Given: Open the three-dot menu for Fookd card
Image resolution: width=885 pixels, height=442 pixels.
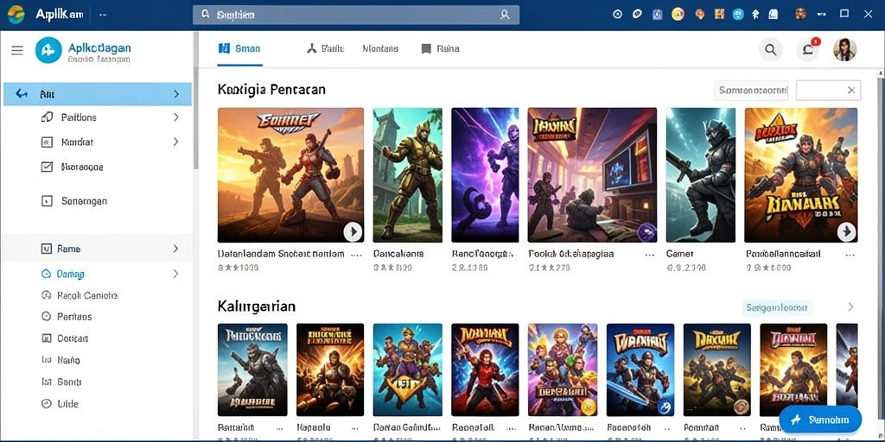Looking at the screenshot, I should [x=651, y=255].
